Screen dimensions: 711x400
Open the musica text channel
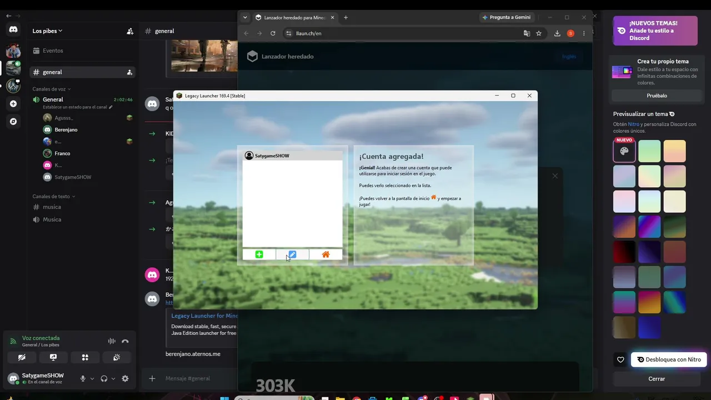pyautogui.click(x=83, y=207)
